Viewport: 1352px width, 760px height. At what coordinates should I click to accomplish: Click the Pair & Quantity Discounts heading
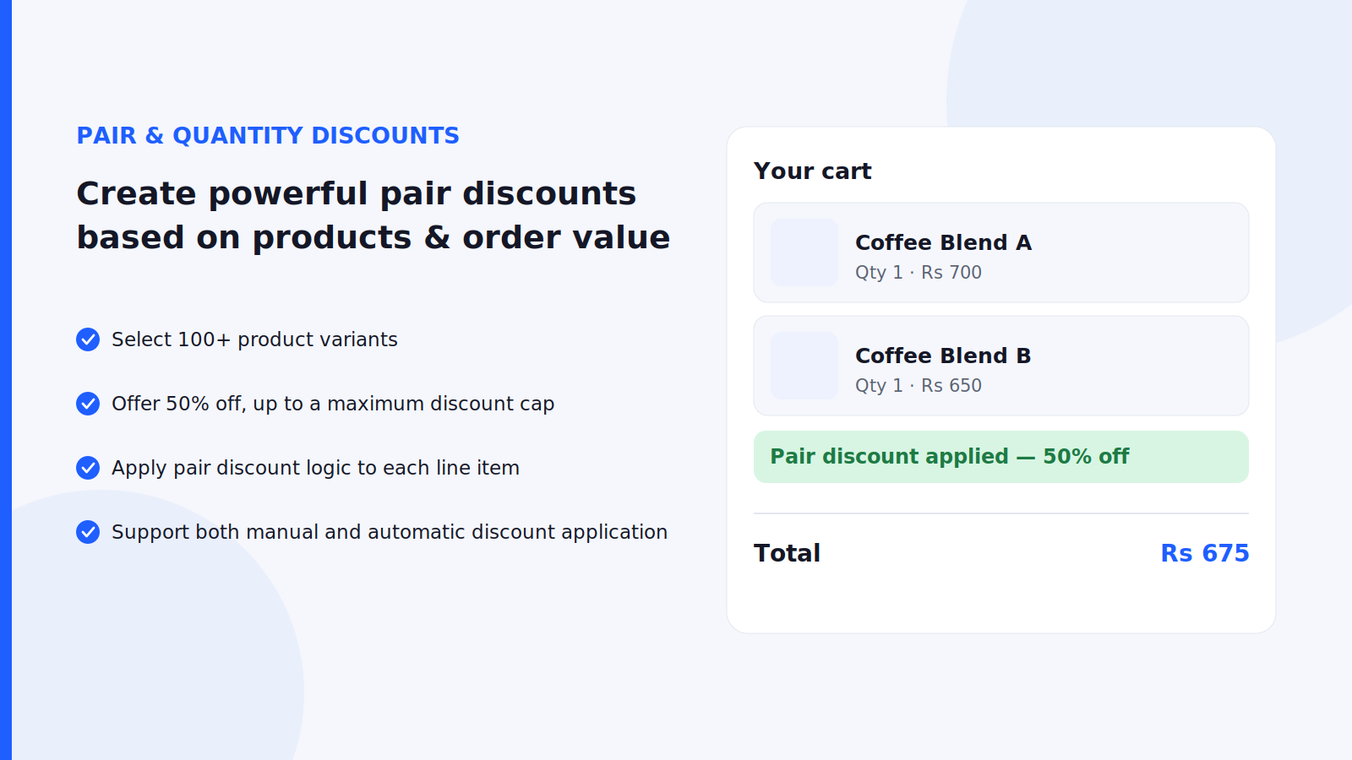pyautogui.click(x=268, y=136)
